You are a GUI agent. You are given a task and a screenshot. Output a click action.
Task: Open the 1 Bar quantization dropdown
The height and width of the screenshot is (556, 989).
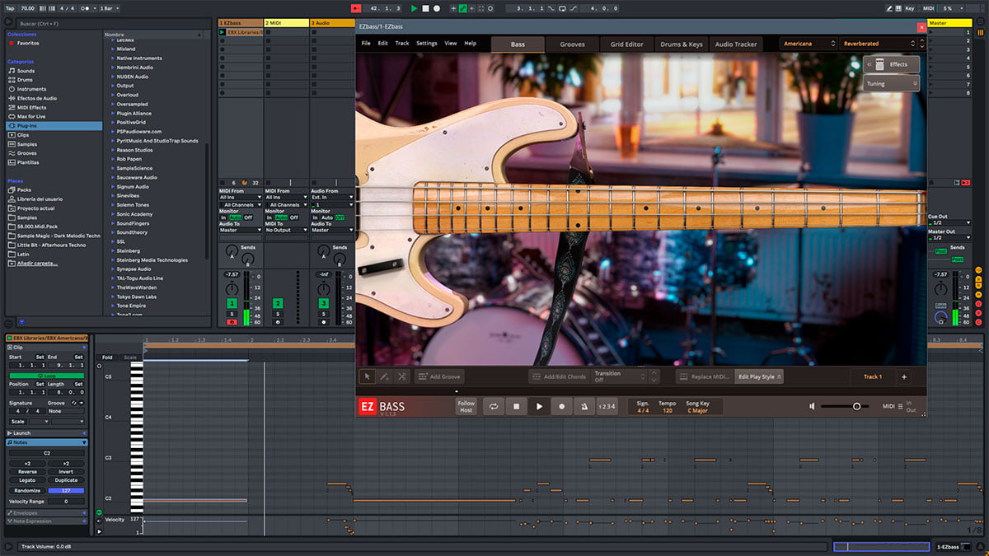click(110, 8)
